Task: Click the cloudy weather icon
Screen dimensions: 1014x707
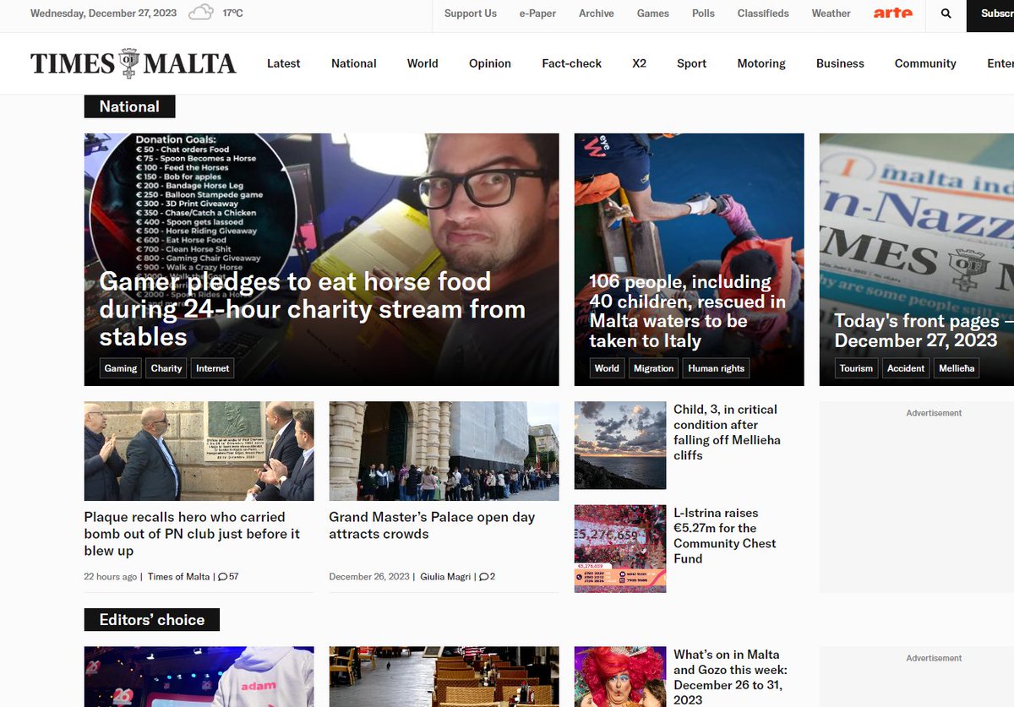Action: click(x=201, y=13)
